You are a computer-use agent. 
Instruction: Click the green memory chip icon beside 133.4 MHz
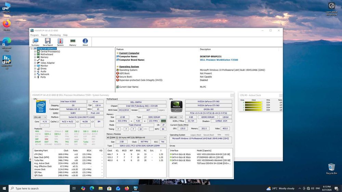click(x=163, y=121)
